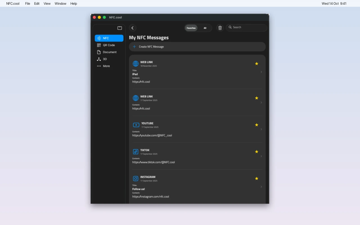Click the Document page sidebar icon
The height and width of the screenshot is (225, 360).
[x=99, y=52]
